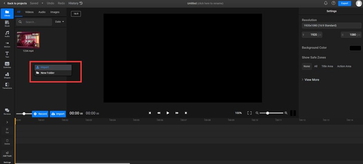Focus the library Search field
Image resolution: width=363 pixels, height=164 pixels.
tap(34, 22)
